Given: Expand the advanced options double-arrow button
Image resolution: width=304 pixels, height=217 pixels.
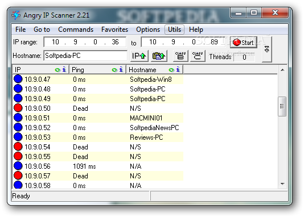Looking at the screenshot, I should [x=267, y=49].
